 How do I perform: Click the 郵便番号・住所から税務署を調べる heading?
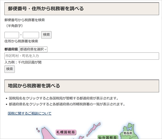(46, 9)
